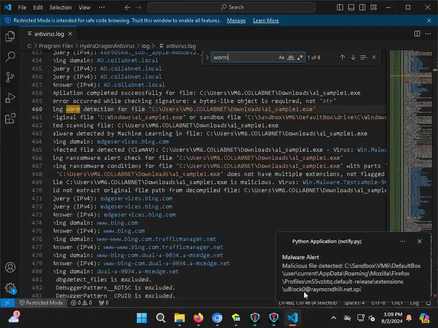Open www.bing.com link on line 474
Image resolution: width=438 pixels, height=328 pixels.
pyautogui.click(x=117, y=223)
